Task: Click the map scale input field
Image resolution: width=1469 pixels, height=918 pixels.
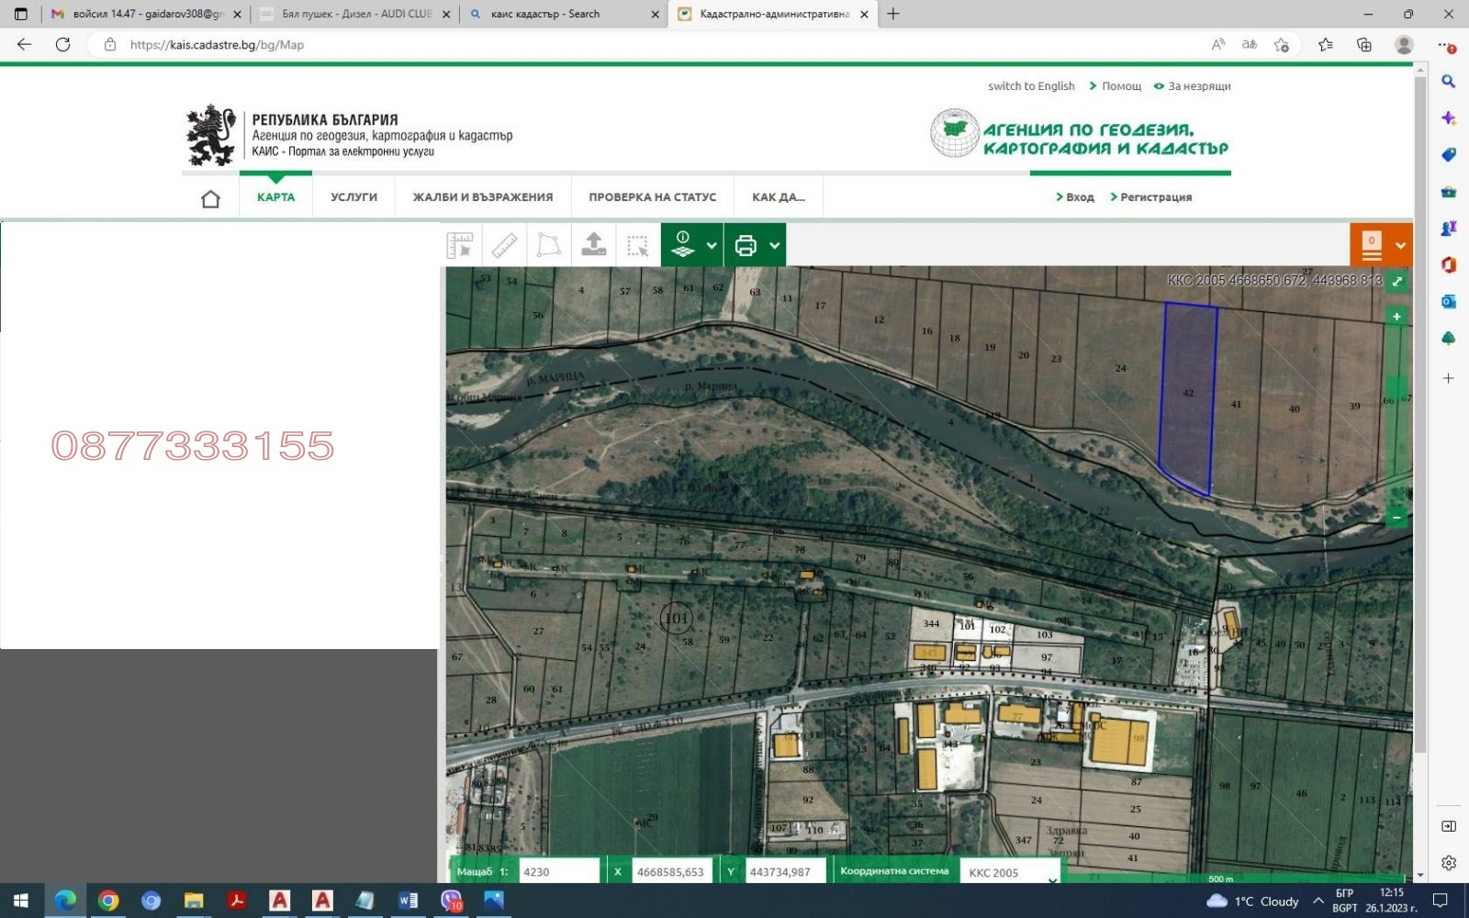Action: coord(558,871)
